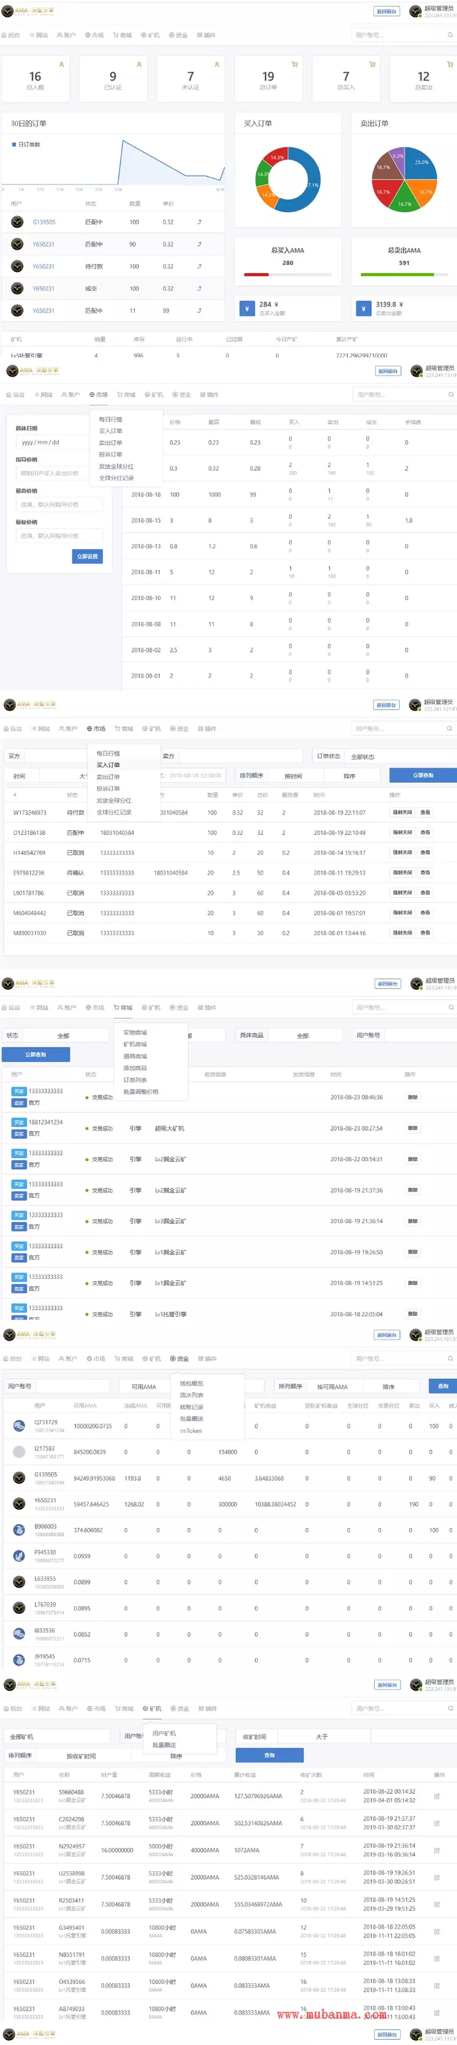The width and height of the screenshot is (457, 2045).
Task: Open 用户矿机 from the 矿机 menu
Action: pos(165,1733)
